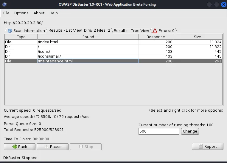Click the Report button
The height and width of the screenshot is (163, 227).
coord(208,147)
